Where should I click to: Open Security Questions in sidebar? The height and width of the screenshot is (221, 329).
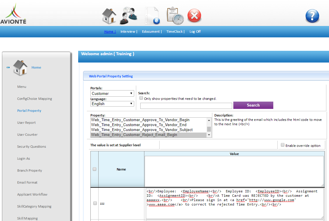click(32, 147)
